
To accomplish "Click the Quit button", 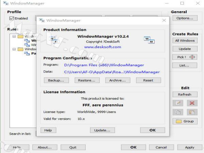I will tap(73, 147).
